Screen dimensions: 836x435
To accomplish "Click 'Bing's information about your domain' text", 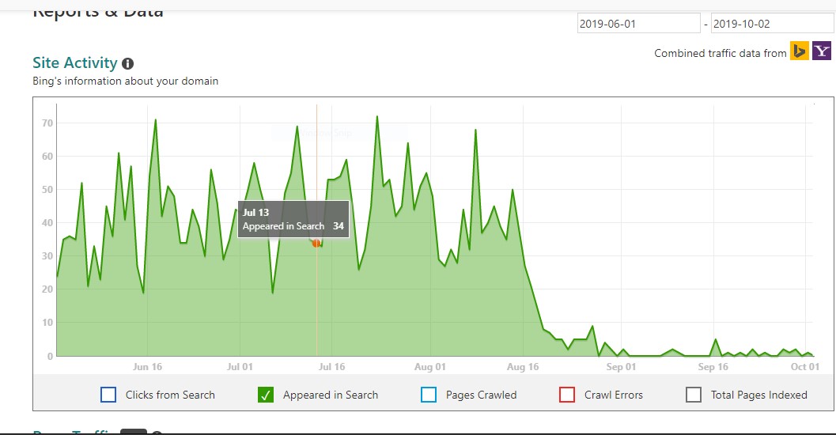I will point(125,81).
